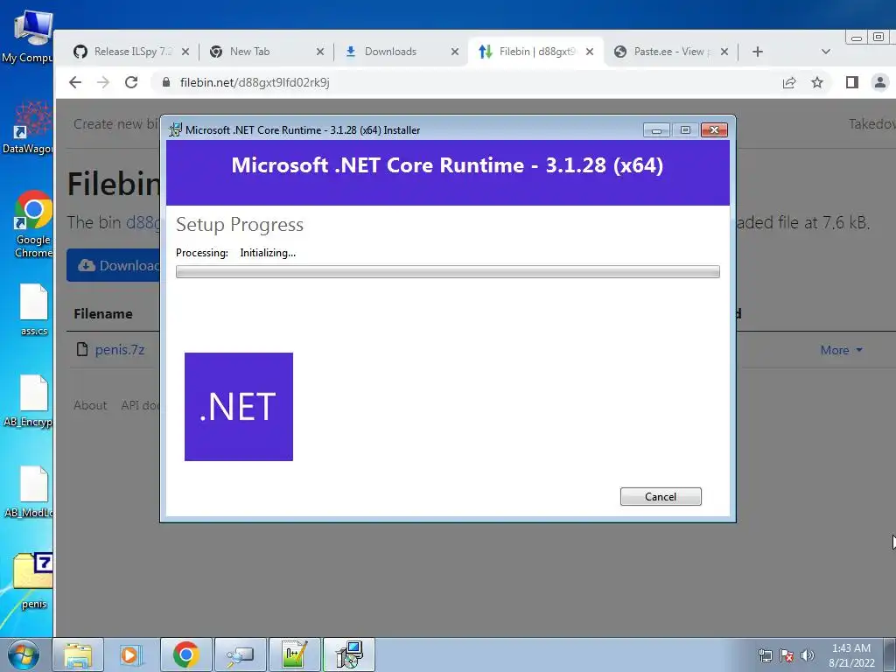
Task: Click the Download button on Filebin
Action: tap(115, 265)
